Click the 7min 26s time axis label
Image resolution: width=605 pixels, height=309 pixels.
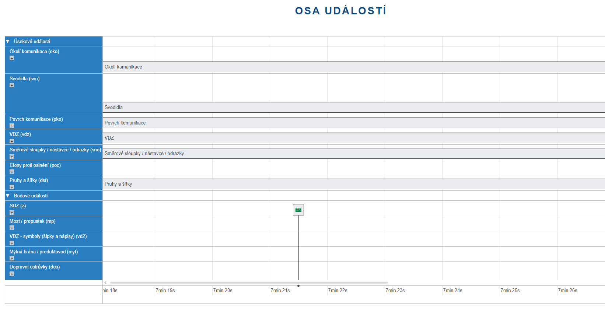[x=567, y=290]
